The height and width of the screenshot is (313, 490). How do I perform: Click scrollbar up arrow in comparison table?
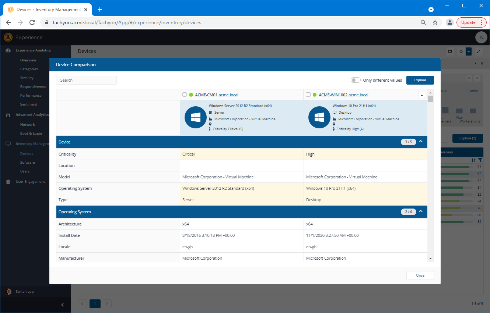pyautogui.click(x=430, y=92)
